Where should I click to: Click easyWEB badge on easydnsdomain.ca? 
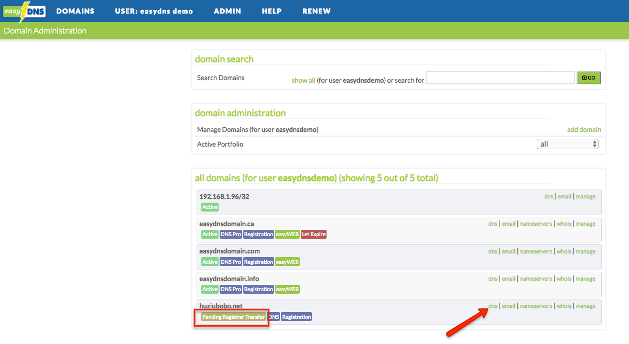tap(287, 235)
